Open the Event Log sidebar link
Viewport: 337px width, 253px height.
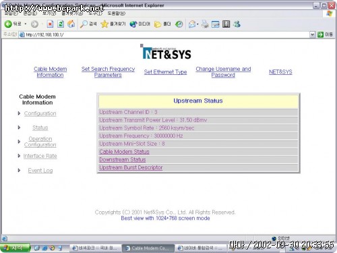point(40,171)
